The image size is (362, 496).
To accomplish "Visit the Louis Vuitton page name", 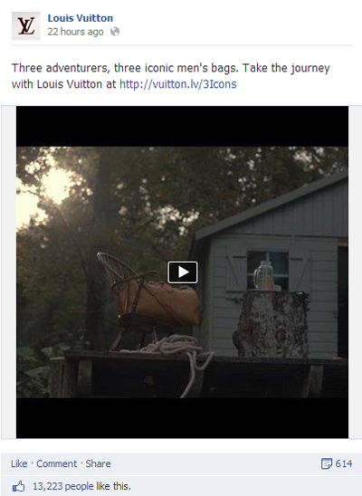I will 81,18.
